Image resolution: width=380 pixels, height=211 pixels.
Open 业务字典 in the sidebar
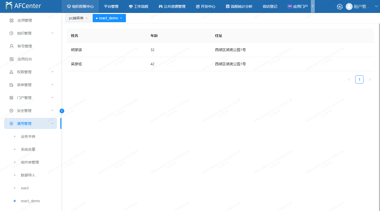[x=28, y=136]
